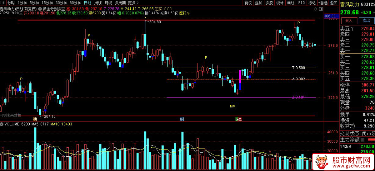Toggle the 复权 adjustment button
The height and width of the screenshot is (171, 375).
(x=248, y=3)
